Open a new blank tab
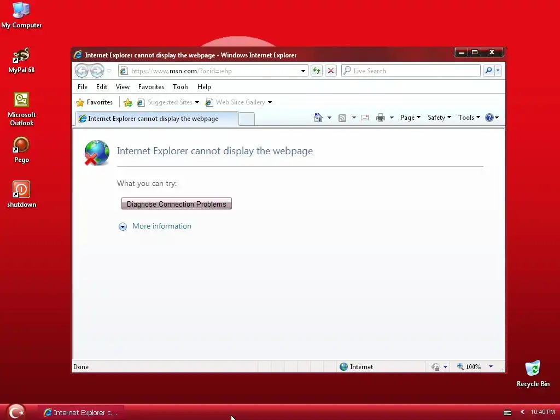560x420 pixels. pyautogui.click(x=247, y=119)
